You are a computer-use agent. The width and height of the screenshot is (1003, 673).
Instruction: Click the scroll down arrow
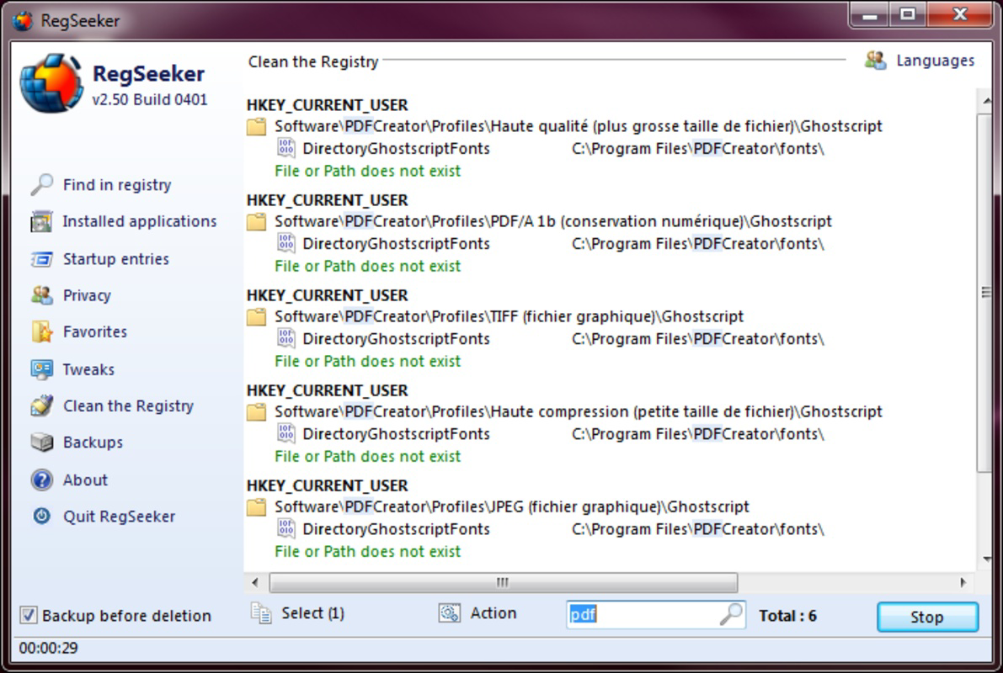985,559
